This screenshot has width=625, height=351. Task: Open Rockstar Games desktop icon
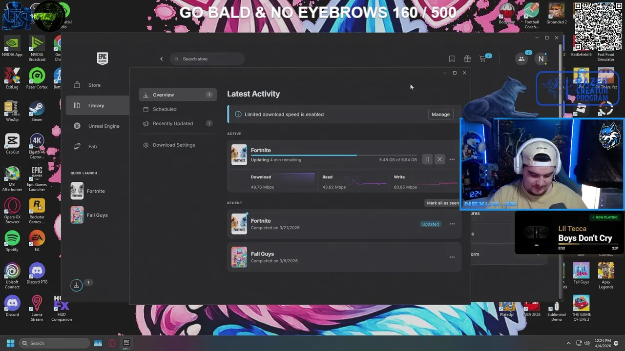(x=37, y=211)
